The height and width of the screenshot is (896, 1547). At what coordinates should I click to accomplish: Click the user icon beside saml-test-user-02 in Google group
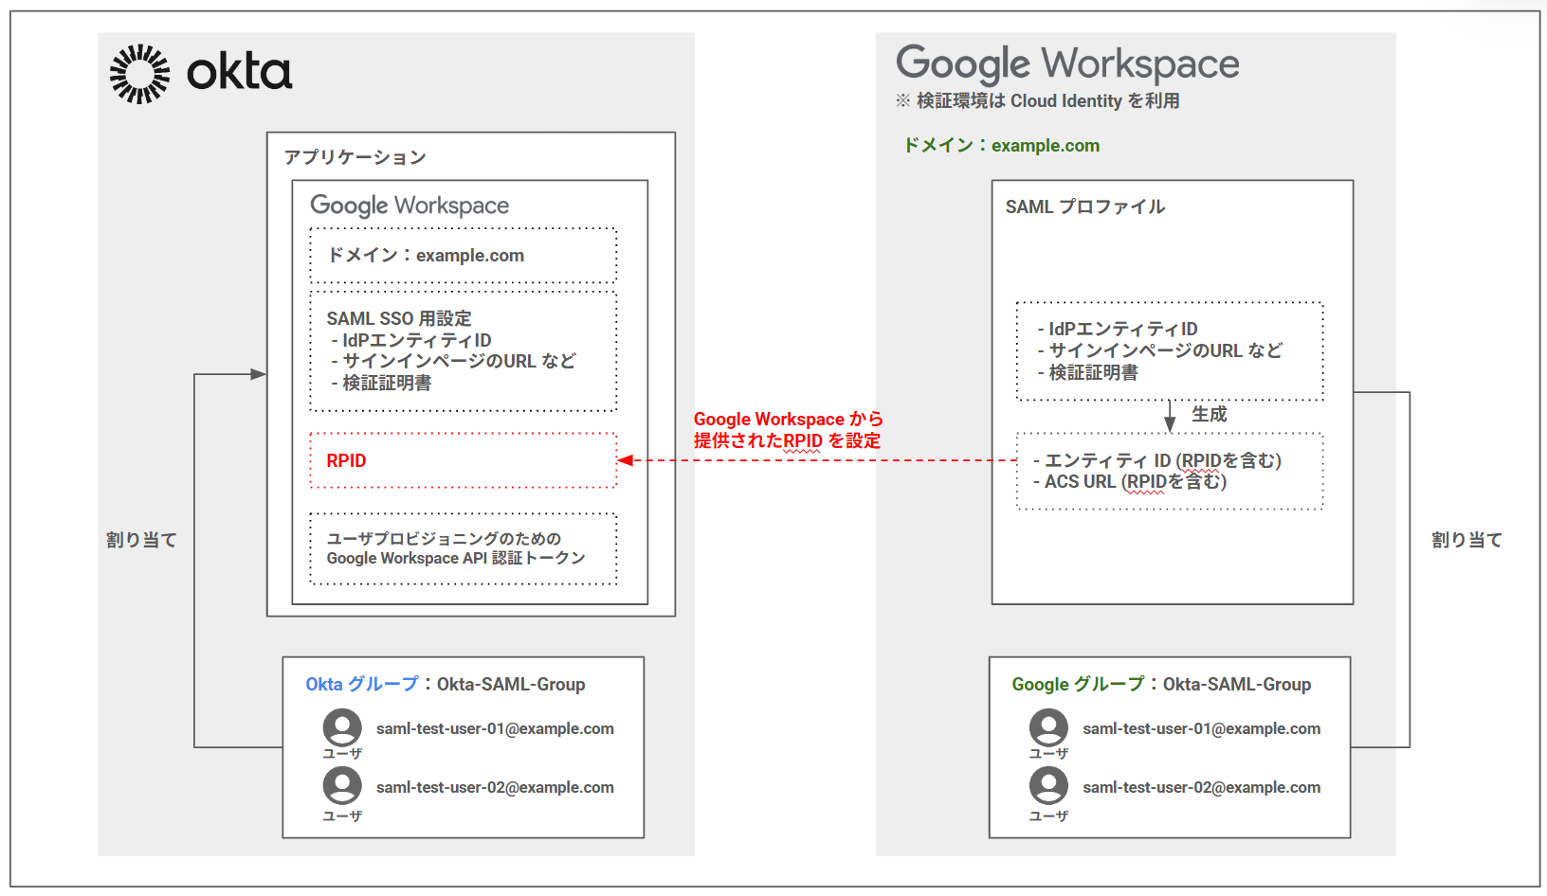click(x=1048, y=786)
